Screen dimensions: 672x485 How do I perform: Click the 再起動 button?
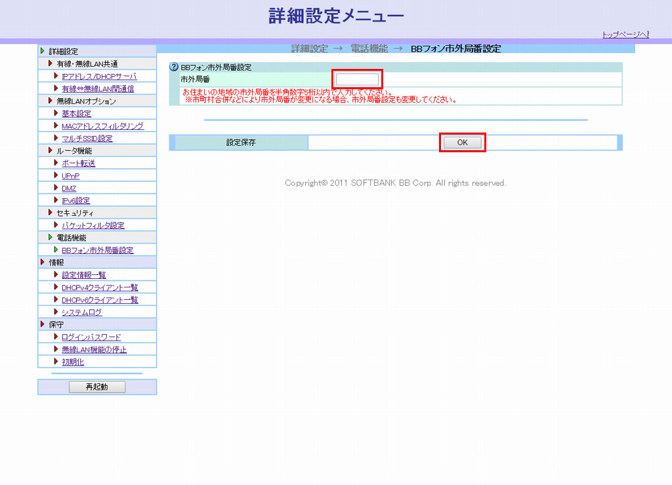[x=96, y=387]
